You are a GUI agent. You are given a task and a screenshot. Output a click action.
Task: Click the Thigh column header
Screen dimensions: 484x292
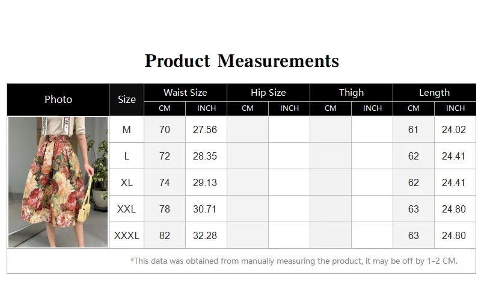click(x=351, y=92)
